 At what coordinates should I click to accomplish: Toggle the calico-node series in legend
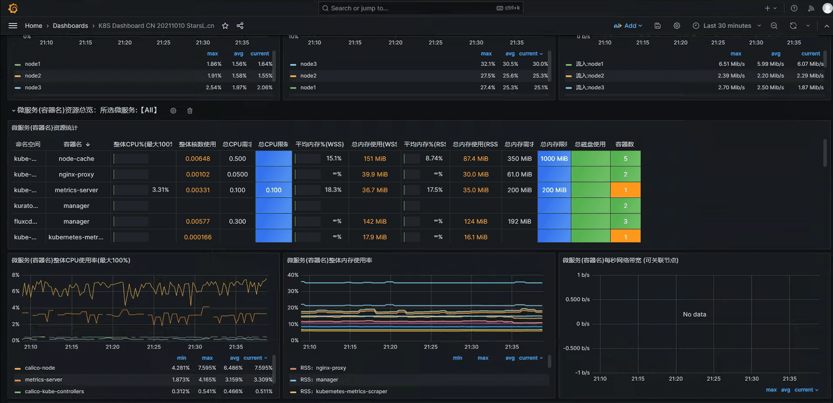(40, 368)
